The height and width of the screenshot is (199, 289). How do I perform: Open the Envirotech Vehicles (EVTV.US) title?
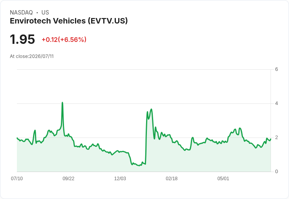pos(69,21)
